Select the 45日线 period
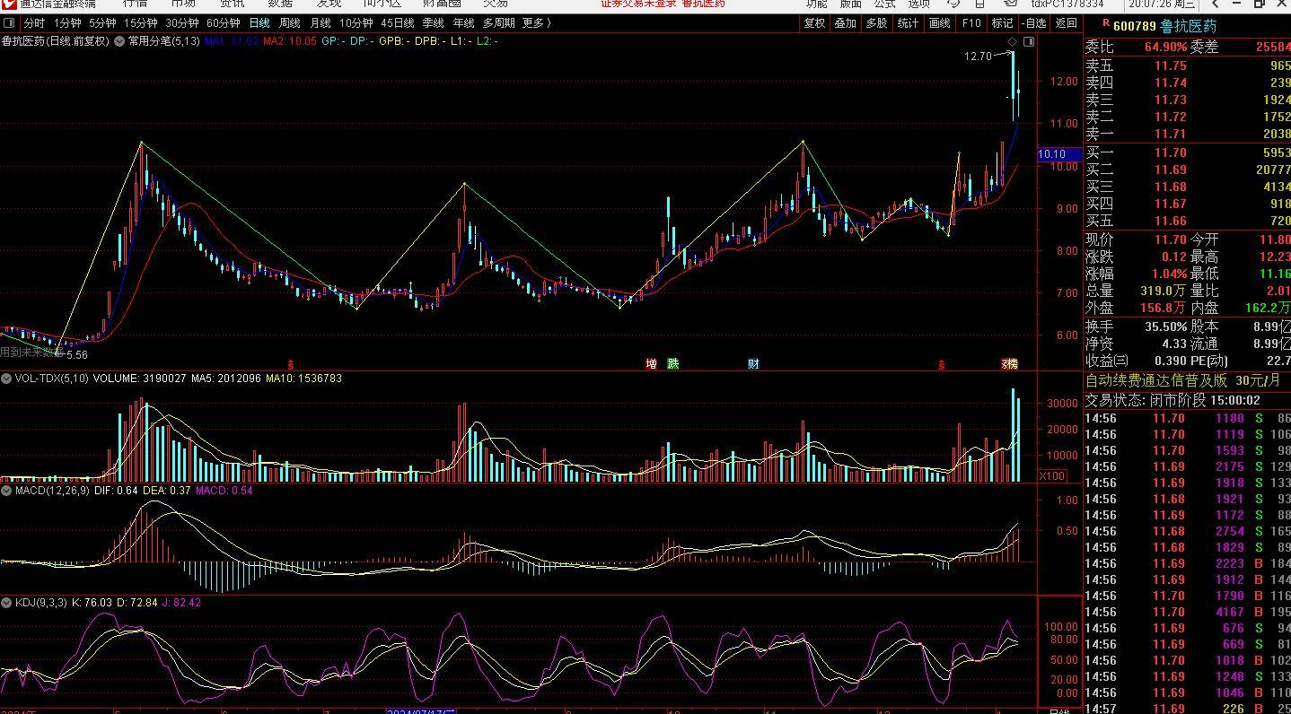1291x714 pixels. pos(398,23)
